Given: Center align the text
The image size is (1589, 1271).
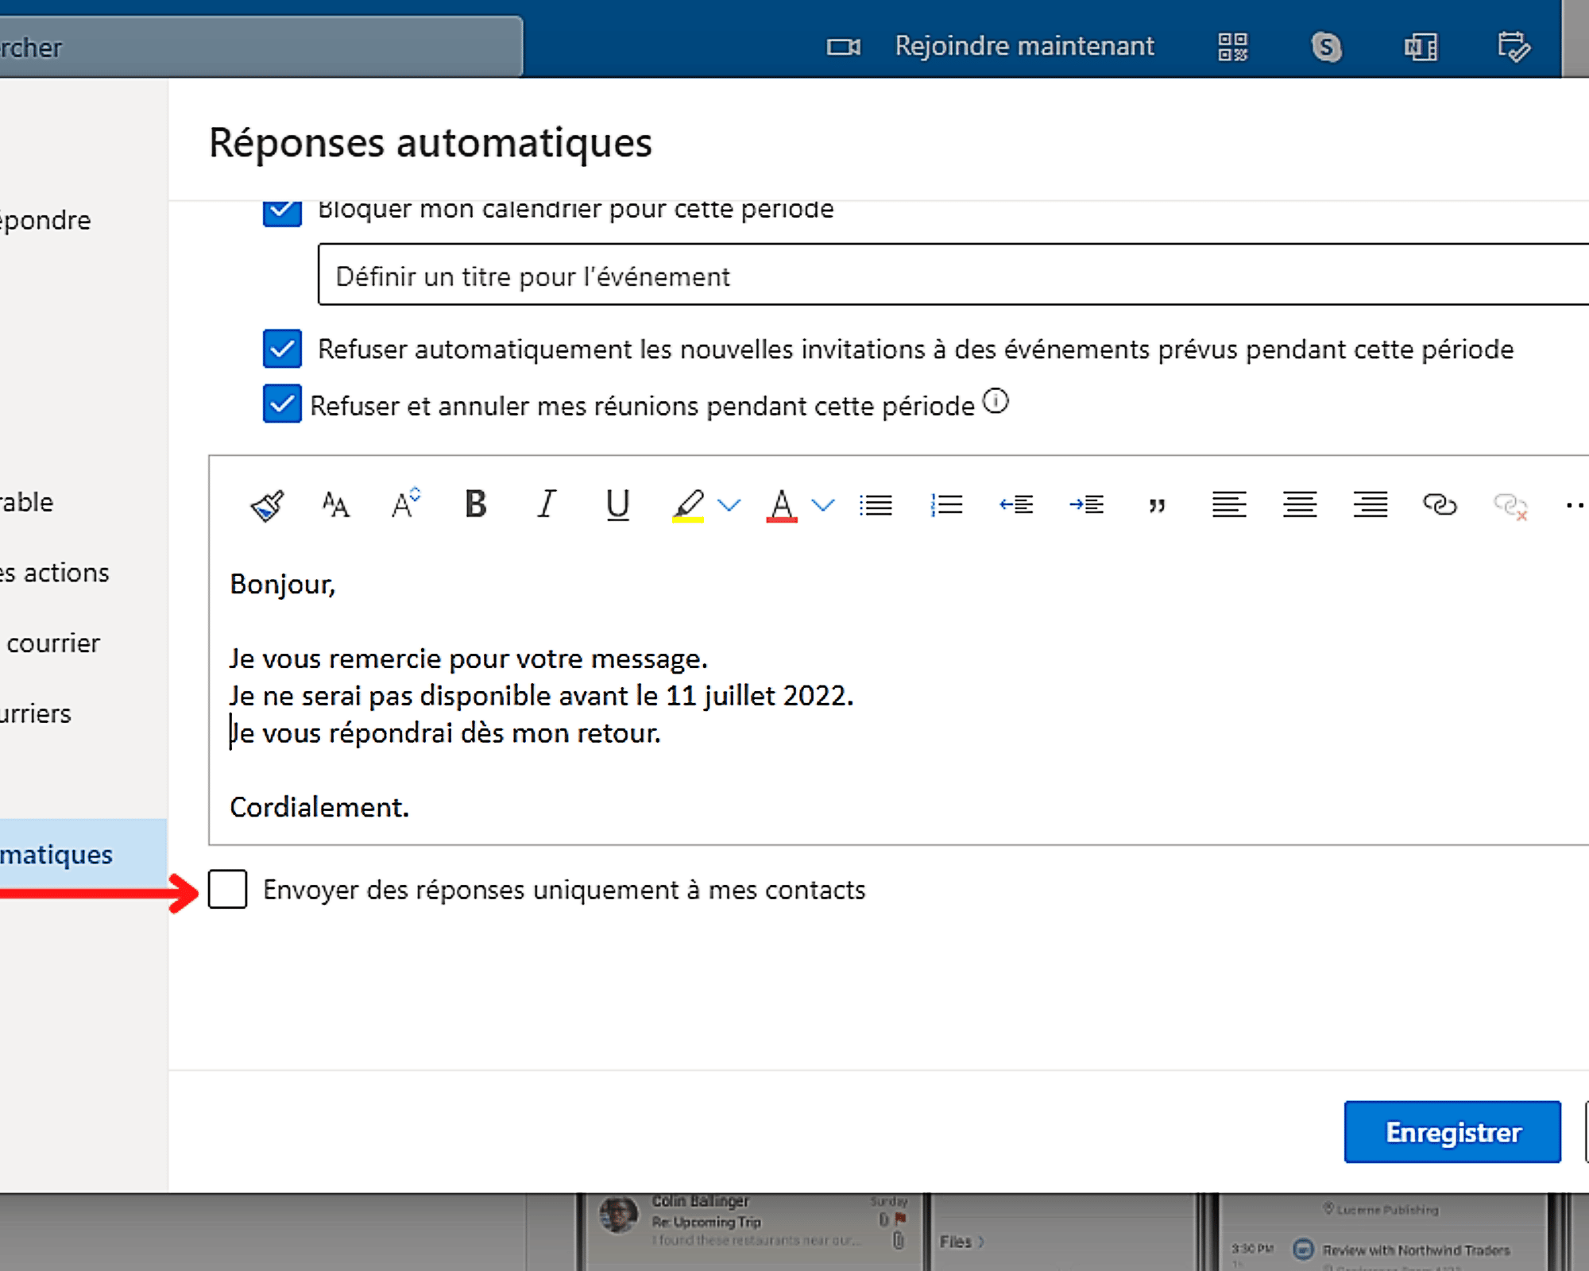Looking at the screenshot, I should (1300, 505).
